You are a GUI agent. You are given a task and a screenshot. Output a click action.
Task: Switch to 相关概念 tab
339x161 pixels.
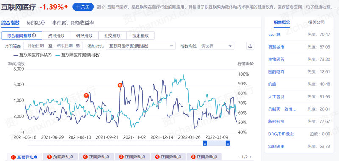pyautogui.click(x=282, y=22)
